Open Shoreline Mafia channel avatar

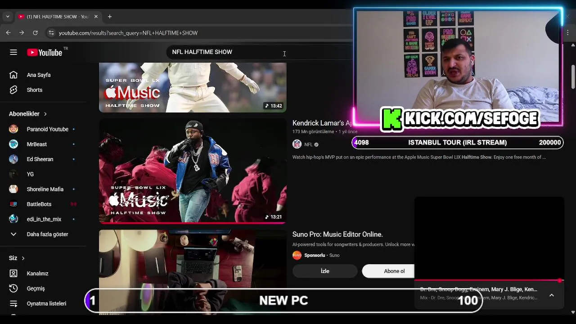pos(13,189)
